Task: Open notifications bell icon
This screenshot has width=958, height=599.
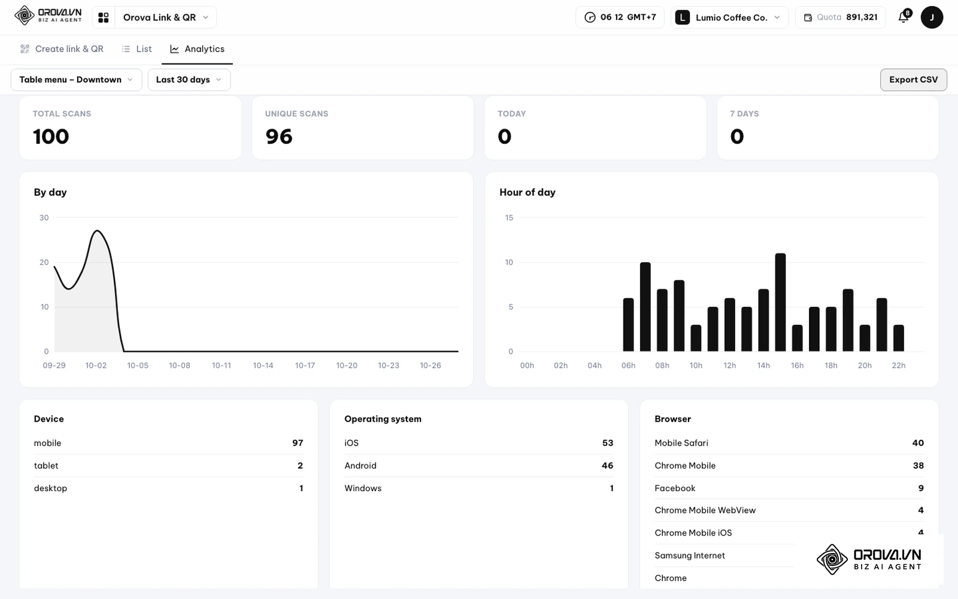Action: 904,17
